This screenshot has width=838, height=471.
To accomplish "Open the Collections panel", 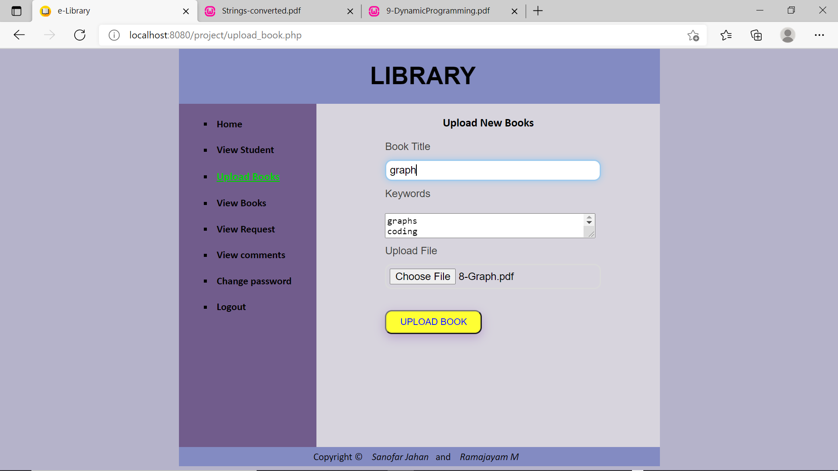I will pyautogui.click(x=756, y=35).
